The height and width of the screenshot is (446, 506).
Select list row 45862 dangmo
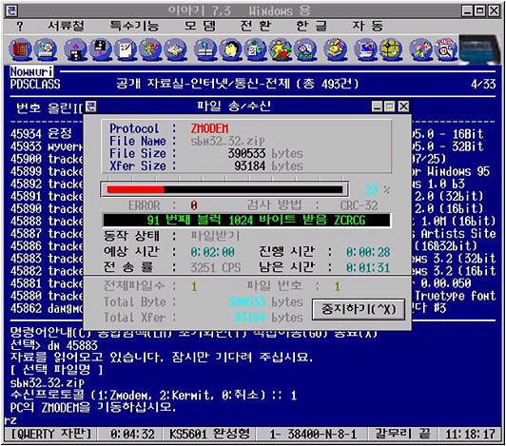click(47, 308)
